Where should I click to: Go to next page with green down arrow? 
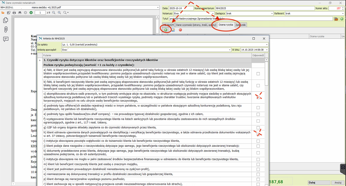point(31,12)
